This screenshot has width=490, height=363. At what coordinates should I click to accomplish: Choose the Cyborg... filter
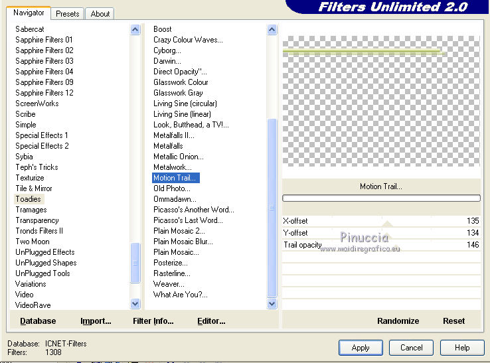click(167, 50)
